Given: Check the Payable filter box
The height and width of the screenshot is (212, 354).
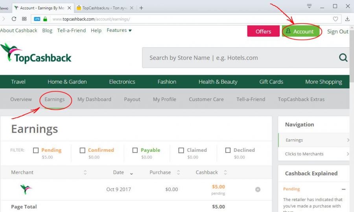Looking at the screenshot, I should point(135,150).
